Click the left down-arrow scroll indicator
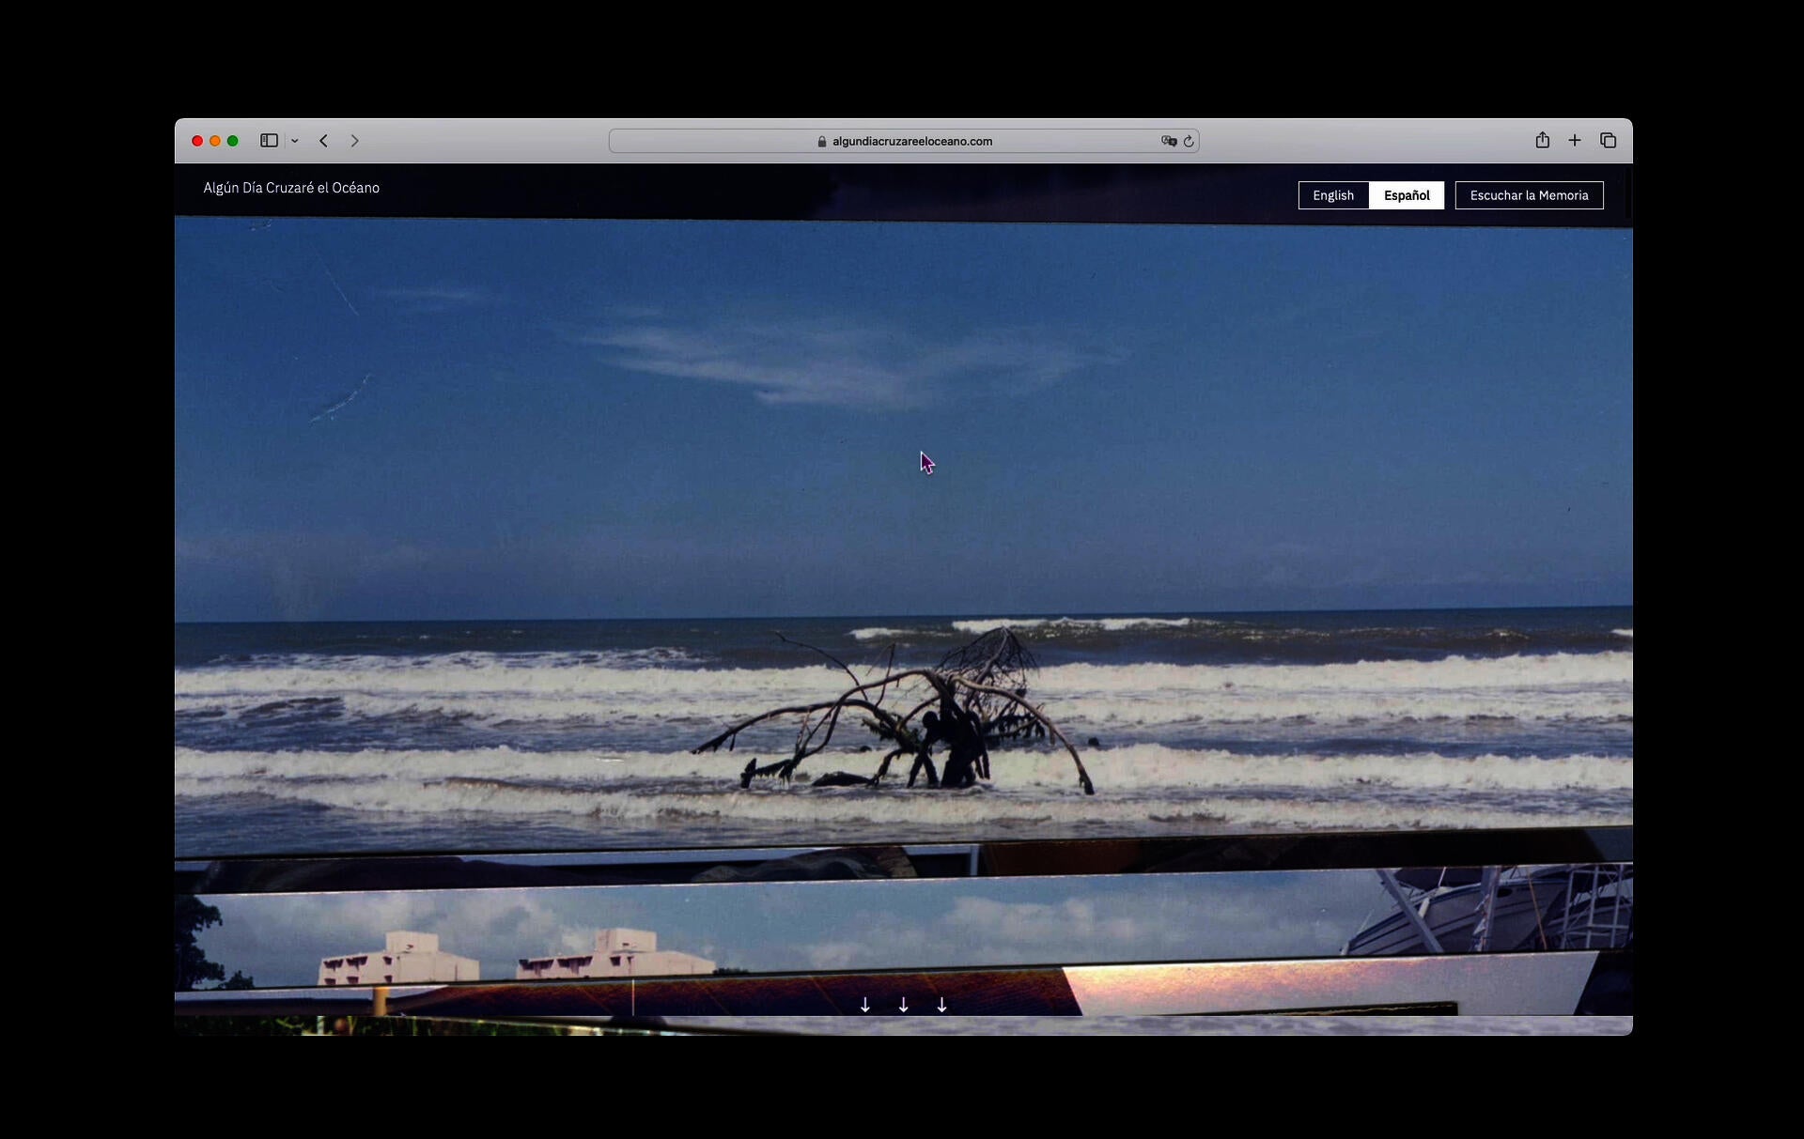This screenshot has width=1804, height=1139. [x=865, y=1005]
